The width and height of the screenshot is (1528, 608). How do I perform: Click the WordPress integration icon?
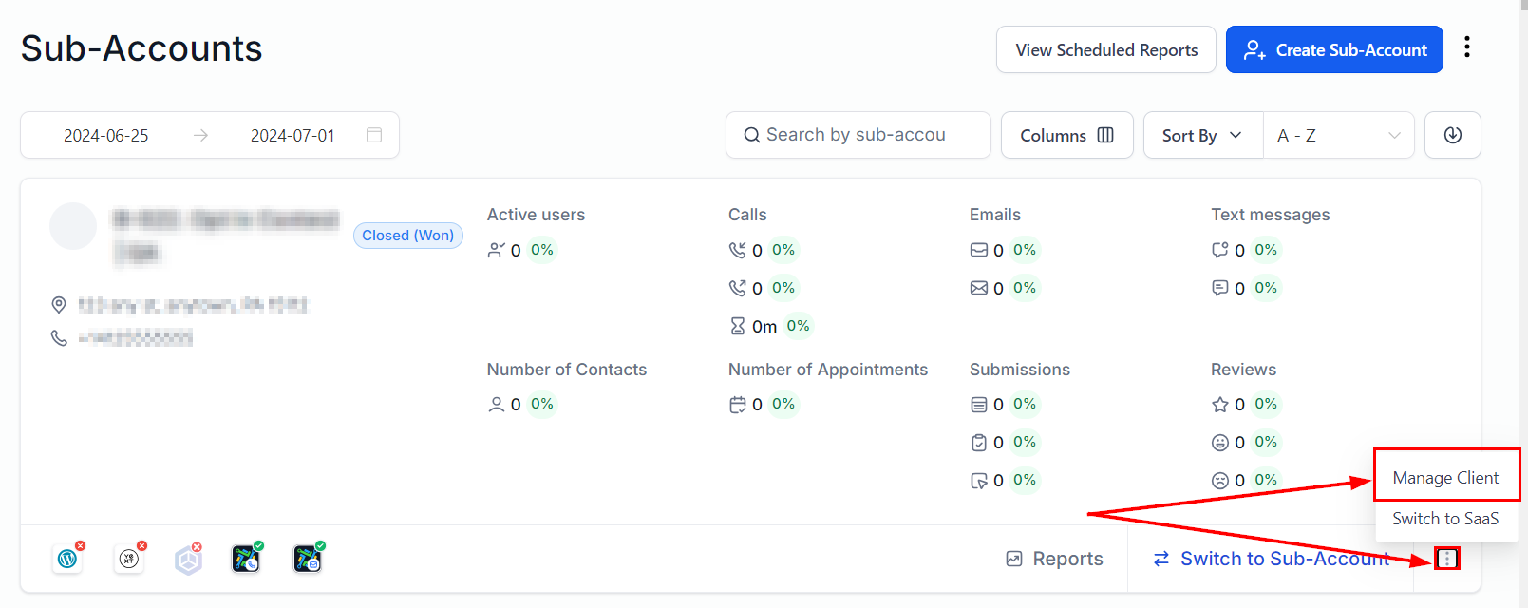point(67,559)
